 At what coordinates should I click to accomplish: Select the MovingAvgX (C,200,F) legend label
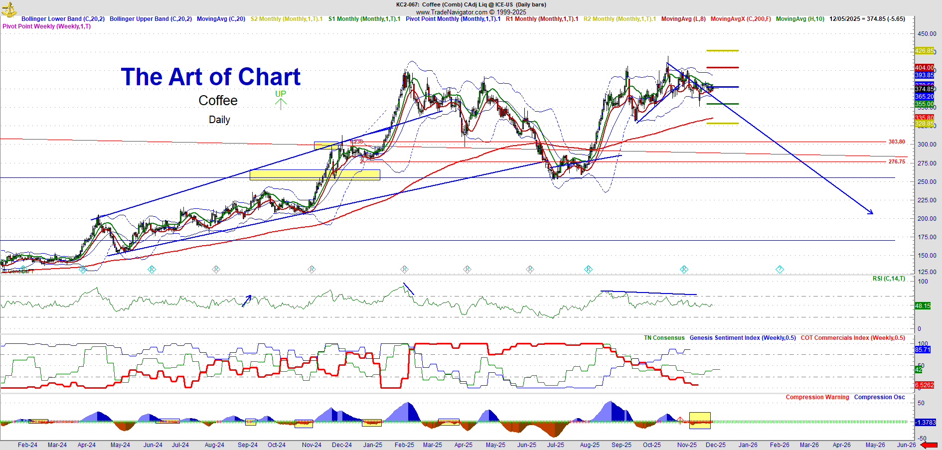tap(740, 19)
